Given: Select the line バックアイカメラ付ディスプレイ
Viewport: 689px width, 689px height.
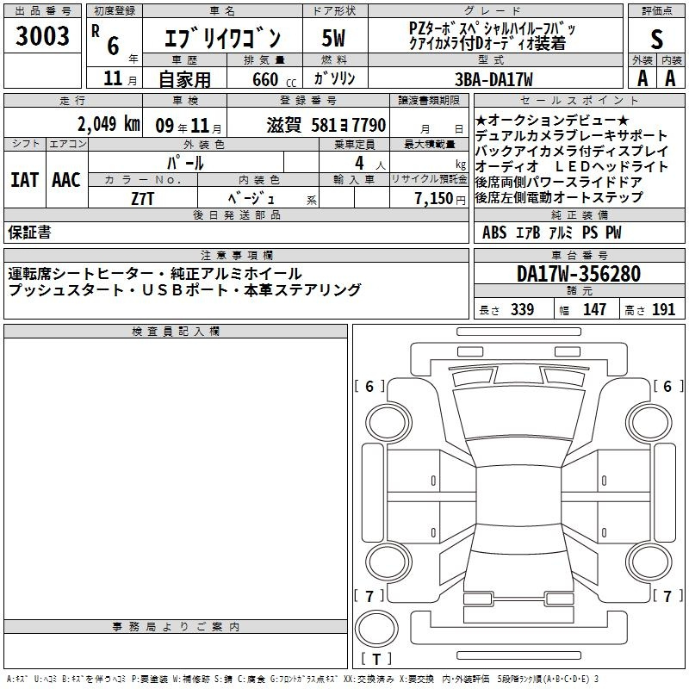Looking at the screenshot, I should tap(572, 151).
